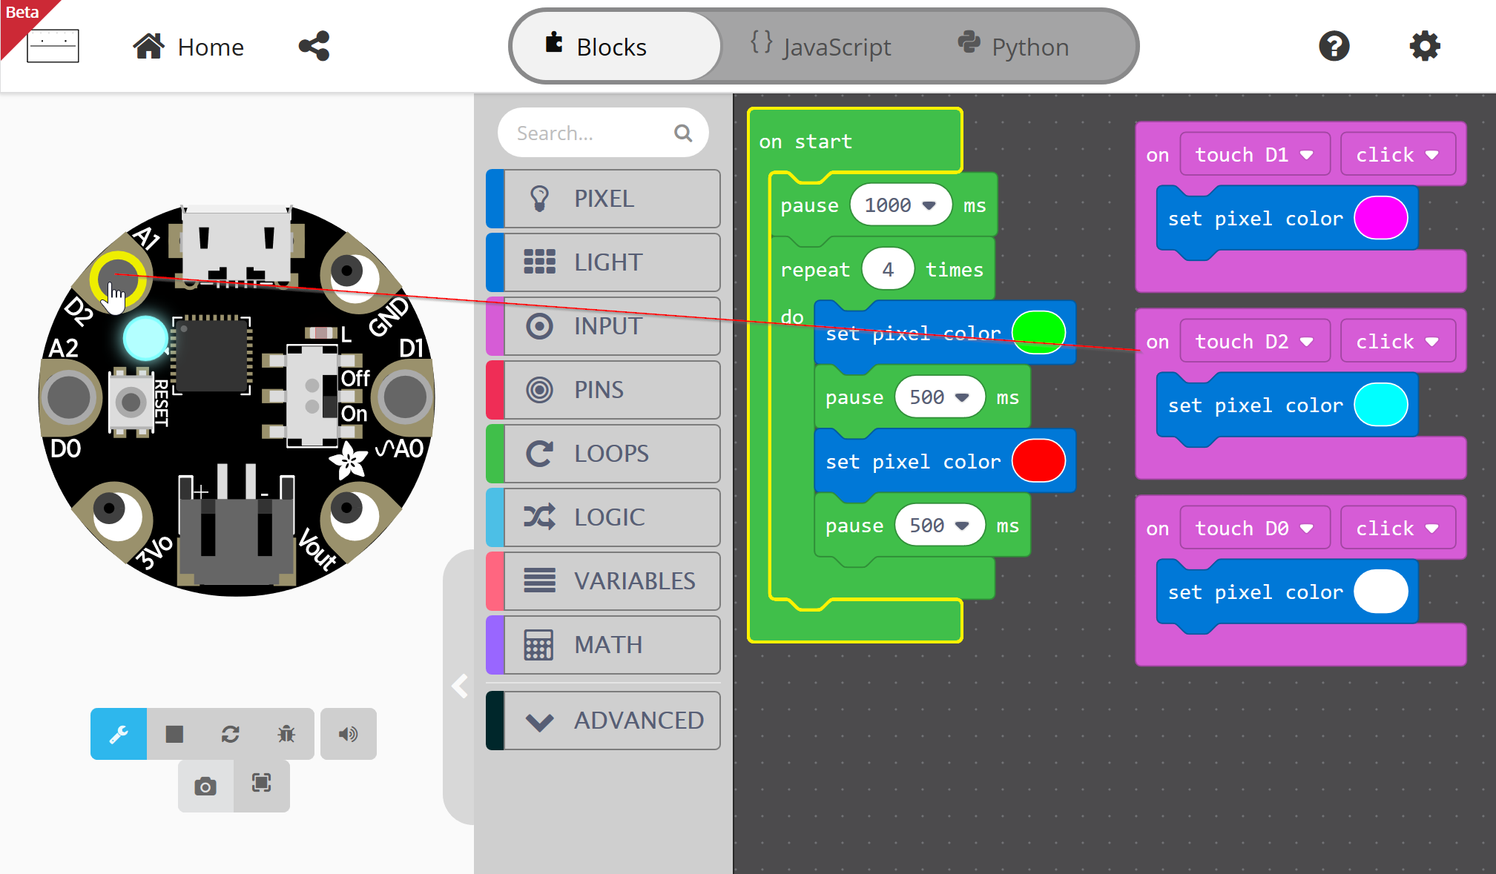1496x874 pixels.
Task: Open the Loops toolbox category
Action: coord(604,454)
